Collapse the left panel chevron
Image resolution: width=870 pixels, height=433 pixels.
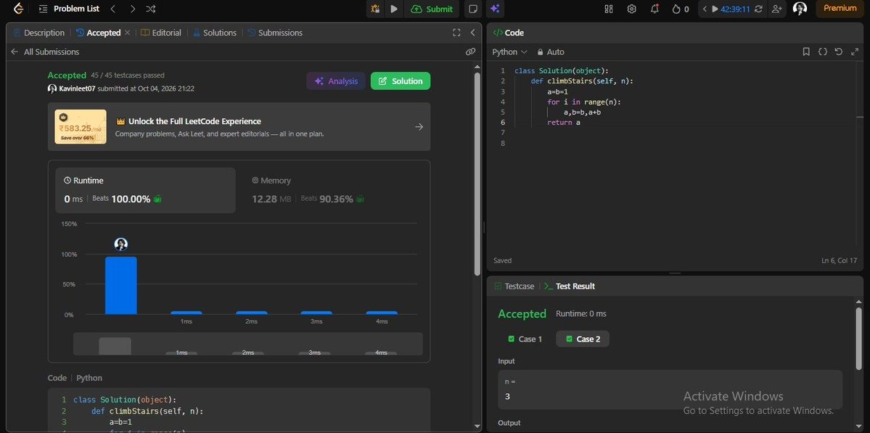[472, 33]
